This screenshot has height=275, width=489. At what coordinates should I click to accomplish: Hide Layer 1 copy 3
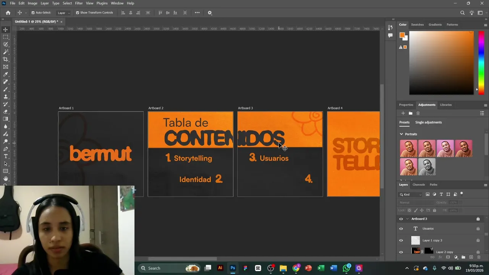coord(401,240)
